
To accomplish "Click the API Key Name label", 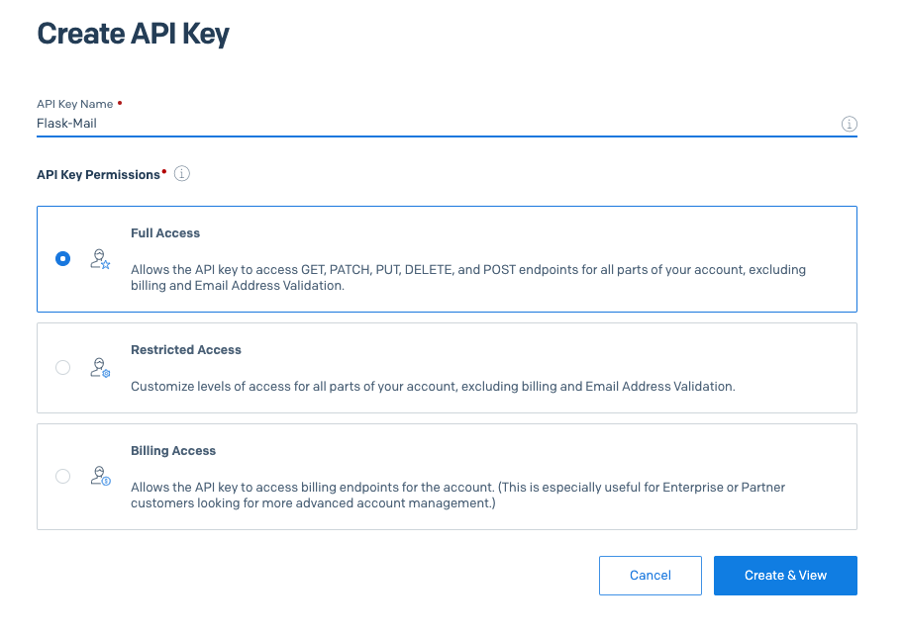I will pos(75,104).
